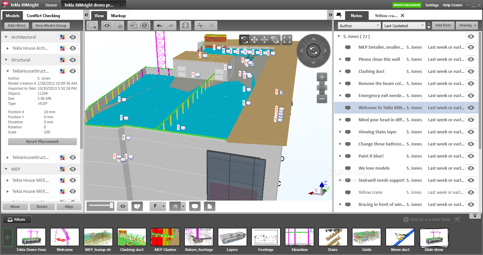Close the Yellow crane note tab
This screenshot has width=483, height=255.
[x=402, y=15]
